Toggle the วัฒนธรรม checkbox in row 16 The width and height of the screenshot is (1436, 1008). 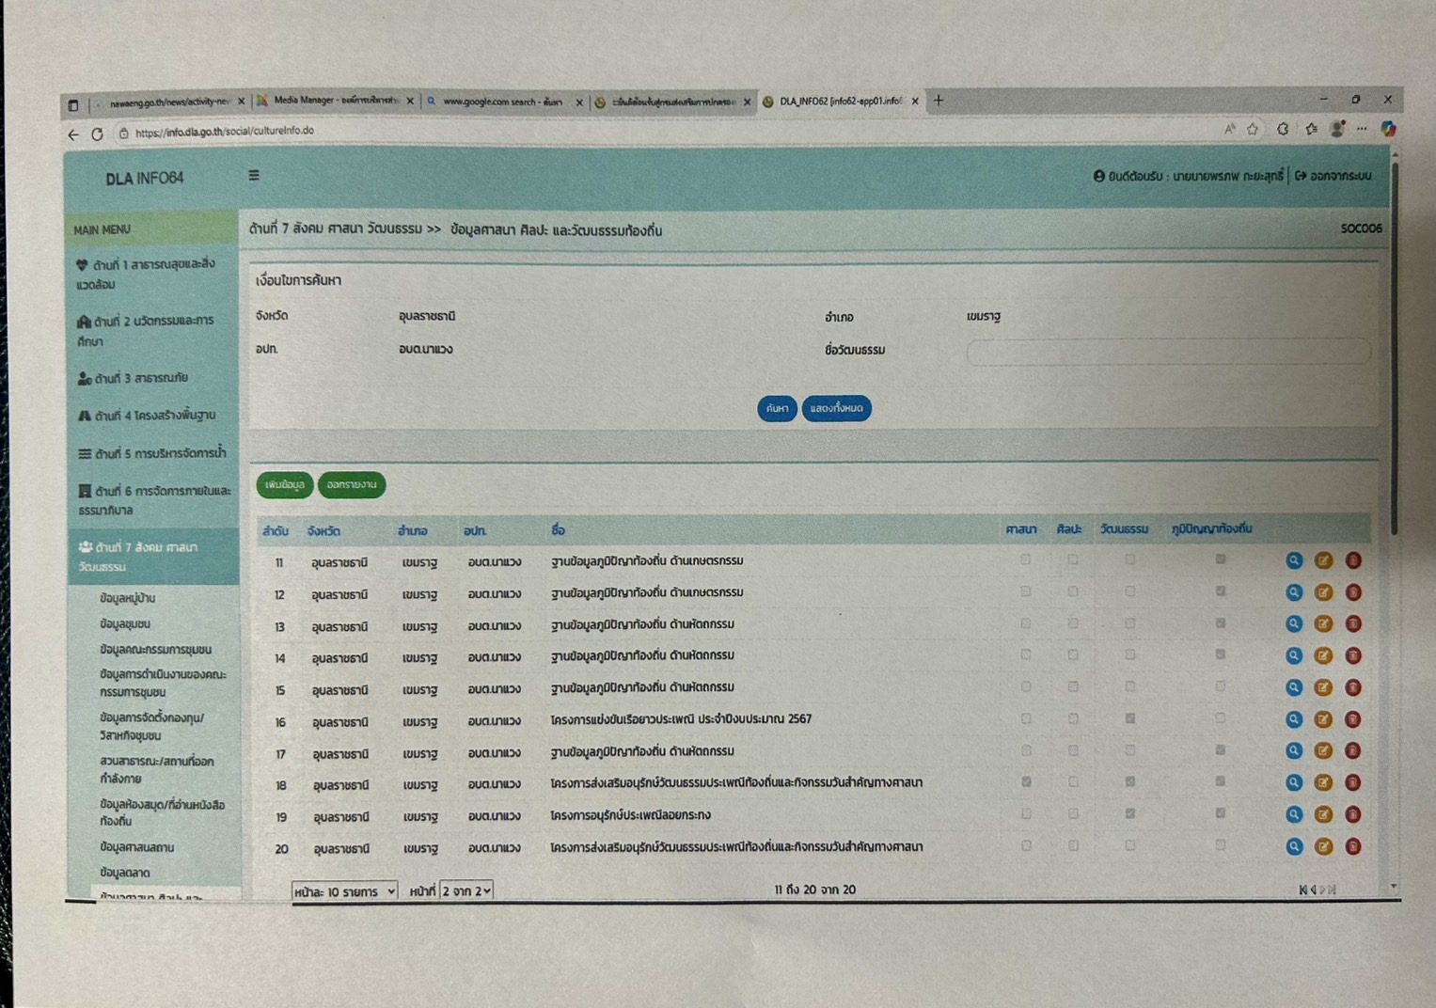coord(1130,718)
